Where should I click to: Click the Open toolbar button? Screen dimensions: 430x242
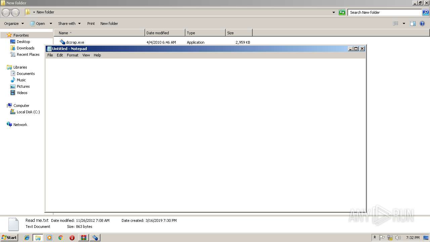(38, 24)
